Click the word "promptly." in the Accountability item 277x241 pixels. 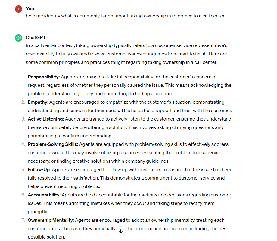pos(38,212)
